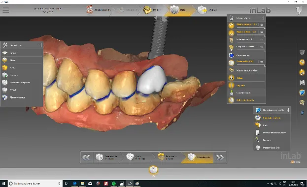Open the fifth phase in the top bar
Image resolution: width=307 pixels, height=187 pixels.
[207, 10]
